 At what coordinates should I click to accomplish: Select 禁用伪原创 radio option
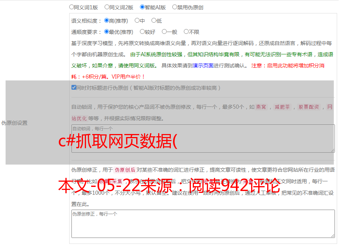click(175, 7)
